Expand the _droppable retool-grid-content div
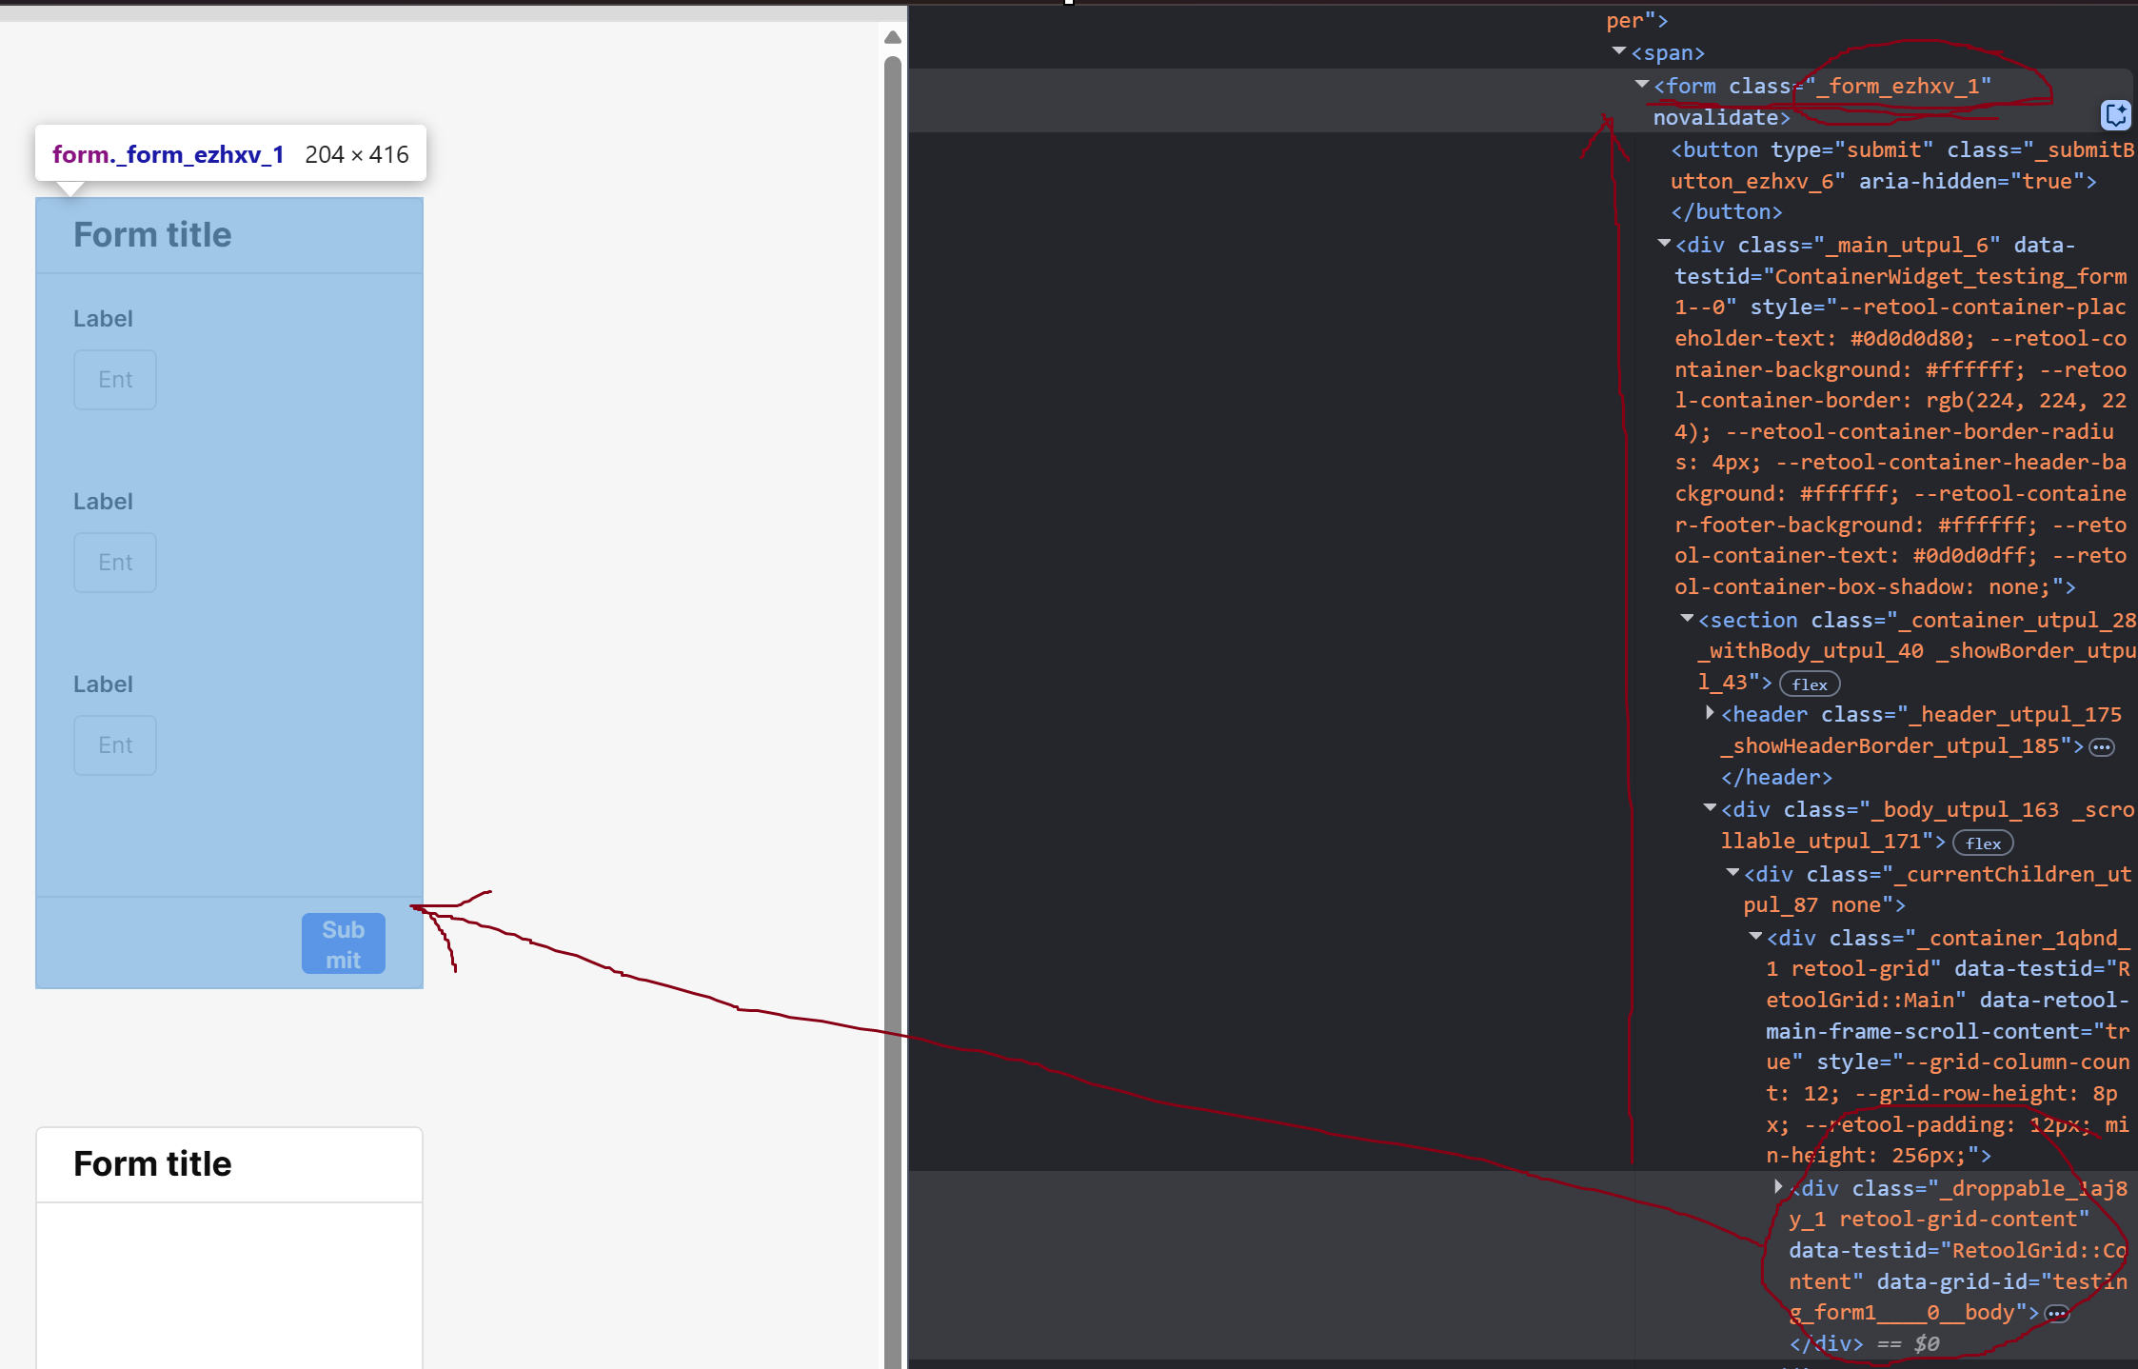 click(1778, 1187)
